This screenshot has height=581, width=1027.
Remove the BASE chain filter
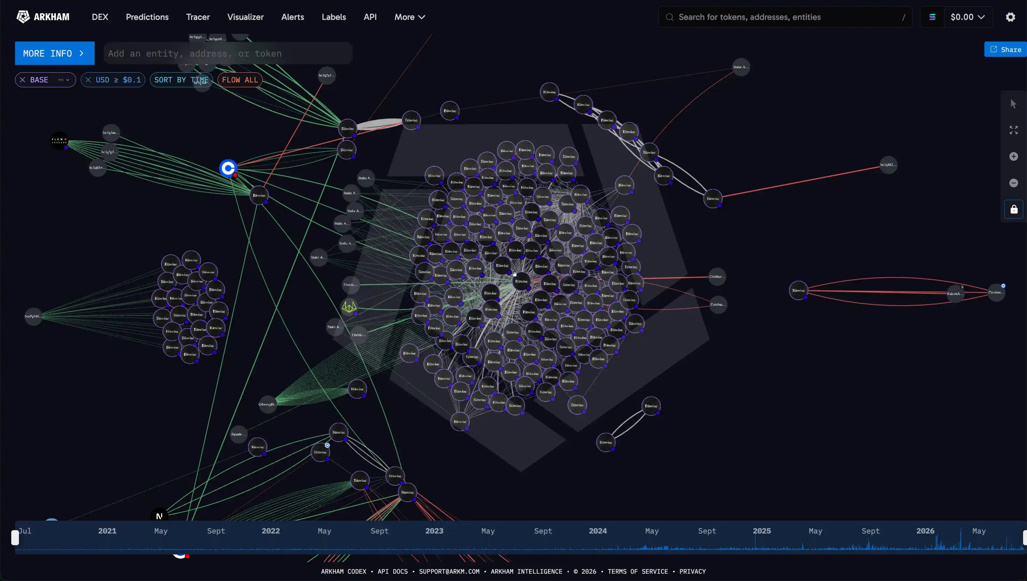(x=23, y=80)
